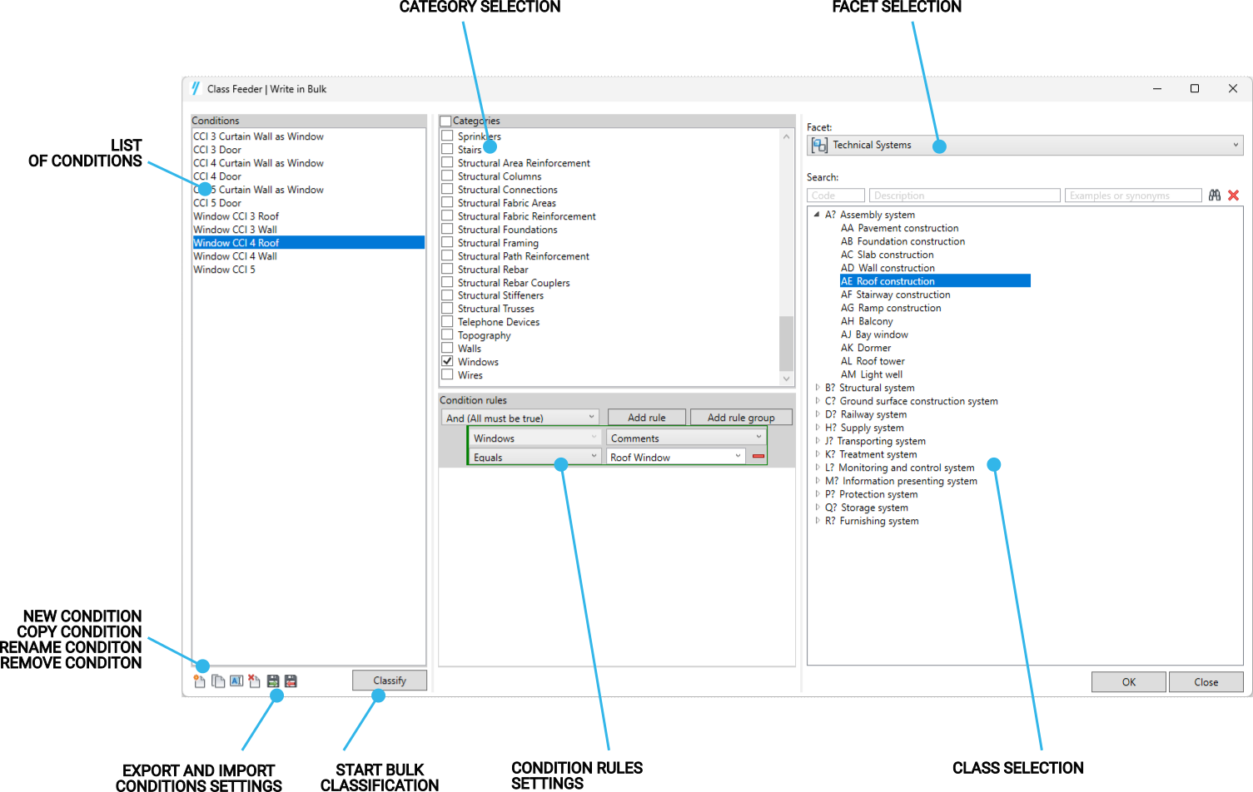
Task: Tick the Structural Framing category
Action: tap(447, 243)
